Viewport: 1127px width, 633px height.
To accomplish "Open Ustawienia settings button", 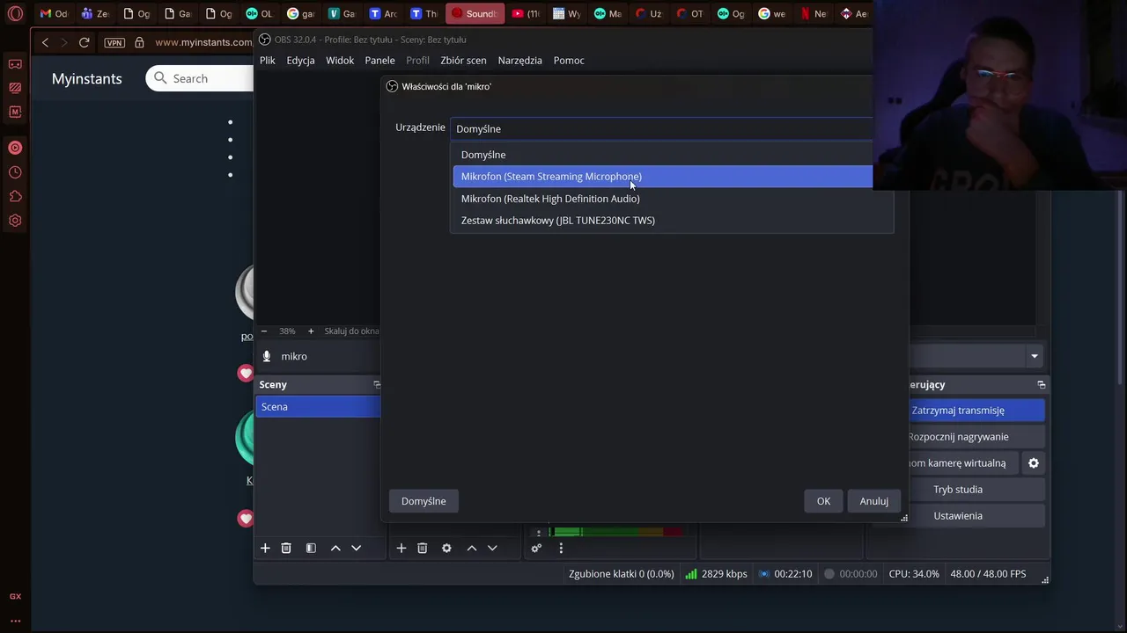I will (x=976, y=516).
